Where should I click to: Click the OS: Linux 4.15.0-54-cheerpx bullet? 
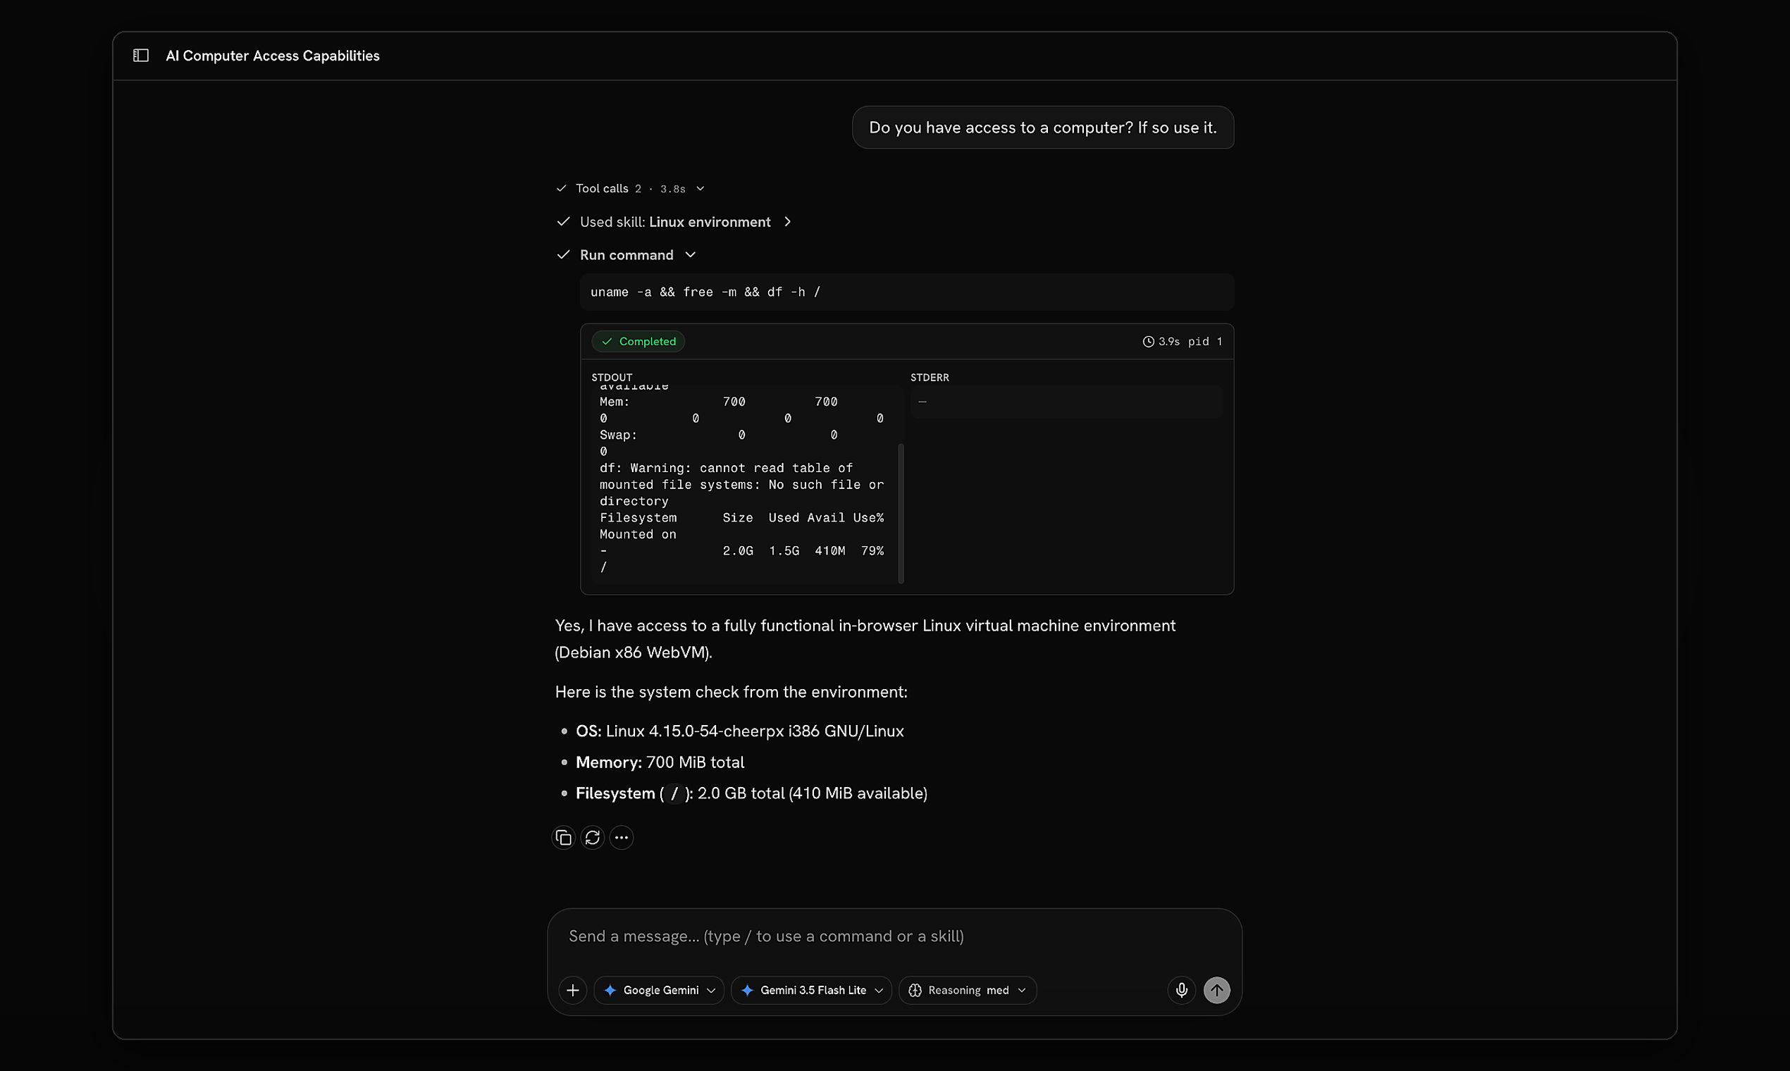pyautogui.click(x=740, y=731)
